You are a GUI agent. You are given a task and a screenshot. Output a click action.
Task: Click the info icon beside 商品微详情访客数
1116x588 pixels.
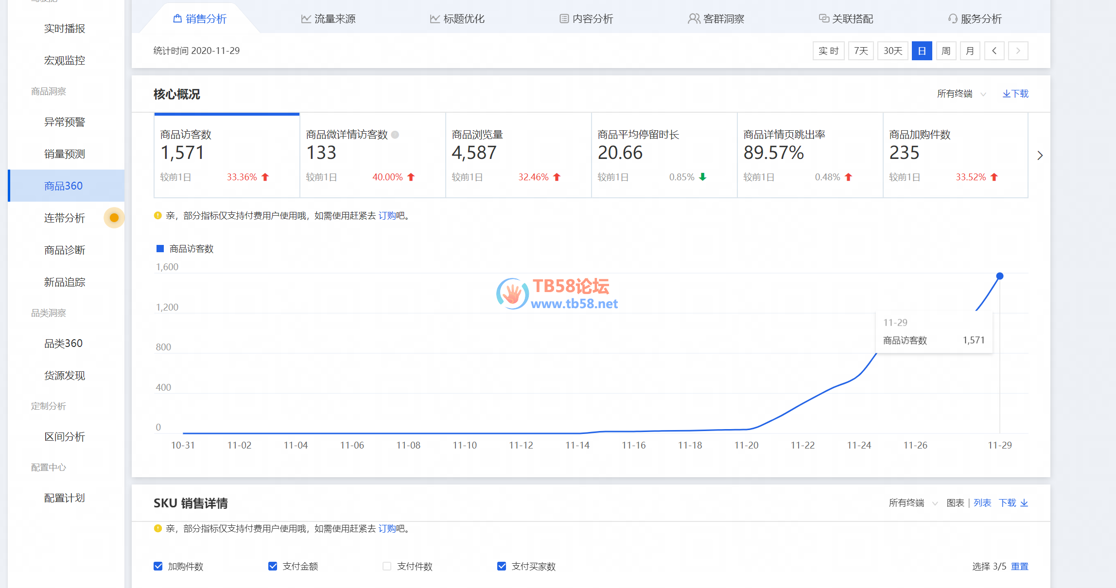coord(395,135)
